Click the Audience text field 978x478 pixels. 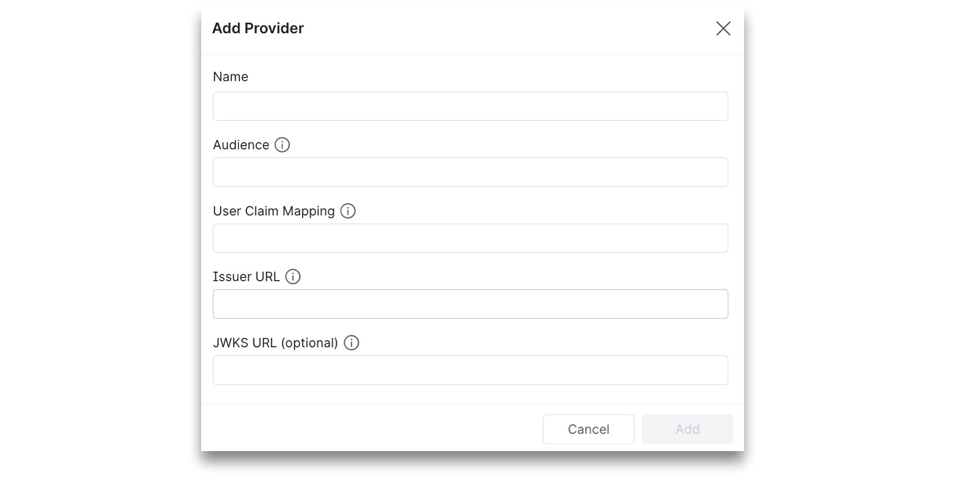(x=470, y=172)
